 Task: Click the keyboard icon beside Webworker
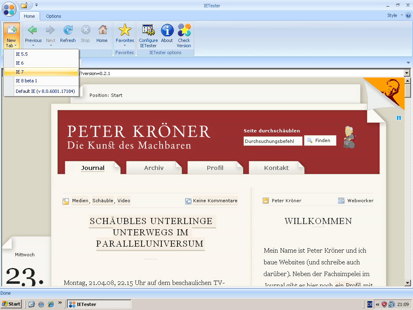tap(341, 201)
